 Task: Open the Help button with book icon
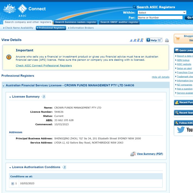(x=154, y=40)
